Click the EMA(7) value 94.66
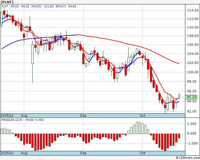The height and width of the screenshot is (160, 200). click(x=72, y=6)
